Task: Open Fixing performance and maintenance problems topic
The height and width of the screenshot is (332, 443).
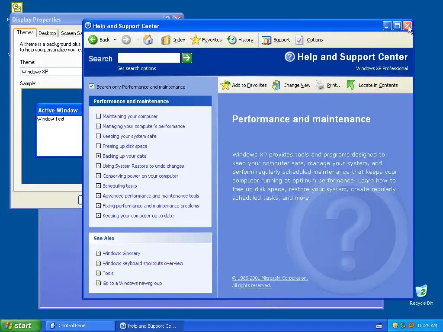Action: click(x=151, y=205)
